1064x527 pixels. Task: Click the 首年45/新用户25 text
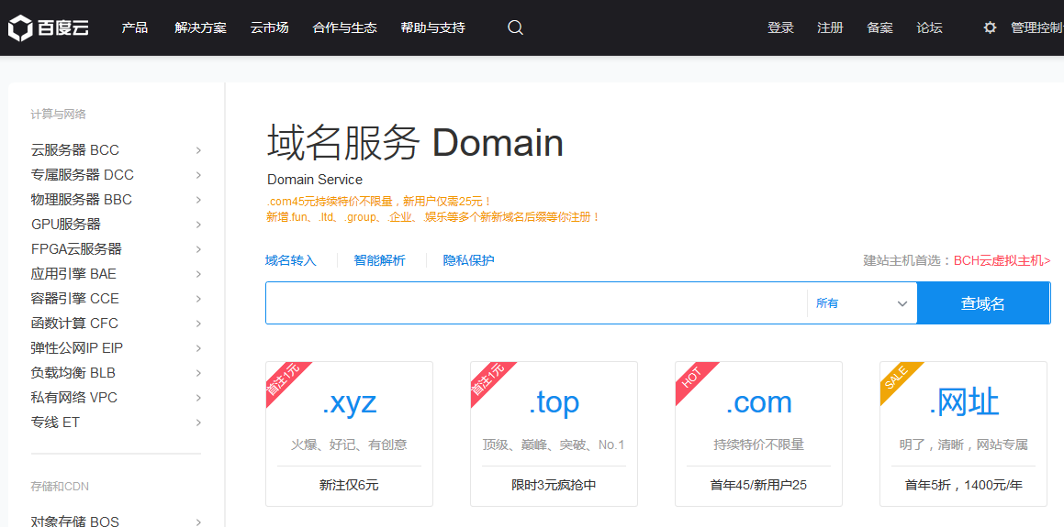pos(758,486)
